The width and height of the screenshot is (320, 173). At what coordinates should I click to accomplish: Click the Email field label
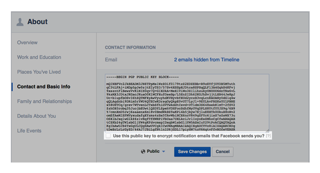[x=111, y=60]
